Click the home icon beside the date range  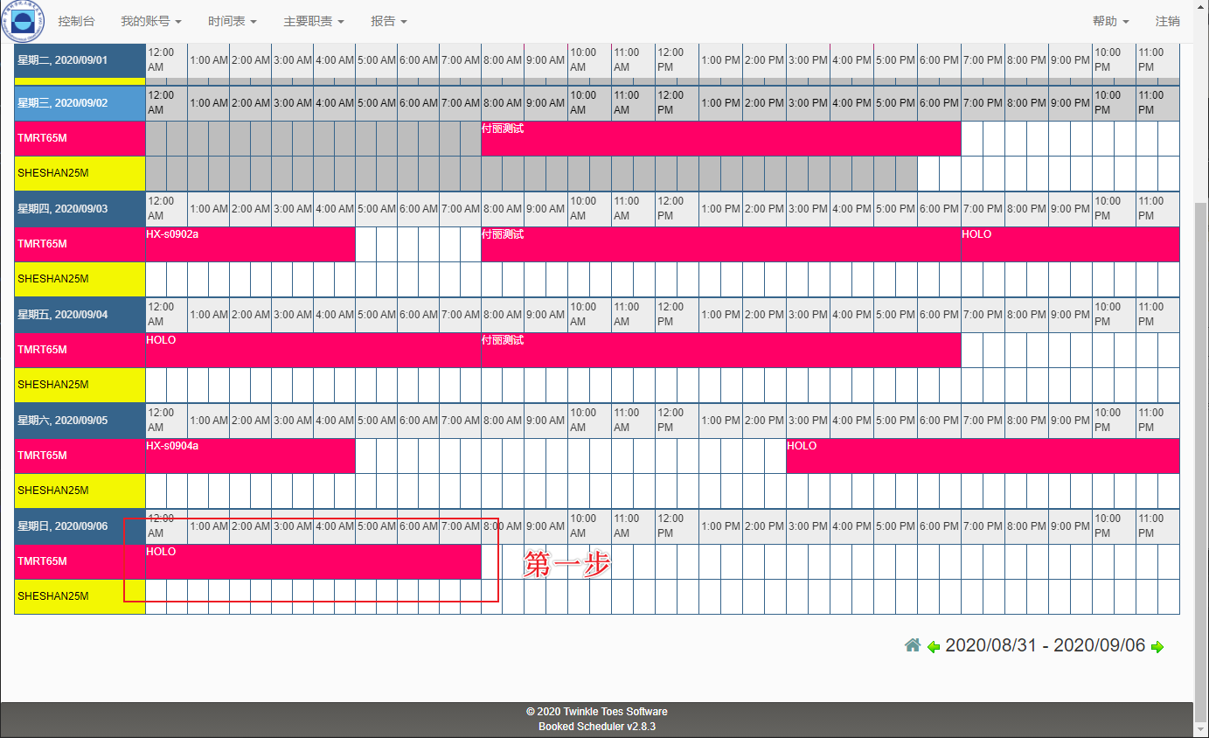pyautogui.click(x=913, y=645)
